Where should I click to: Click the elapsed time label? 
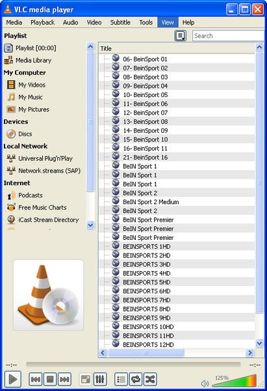pos(12,365)
